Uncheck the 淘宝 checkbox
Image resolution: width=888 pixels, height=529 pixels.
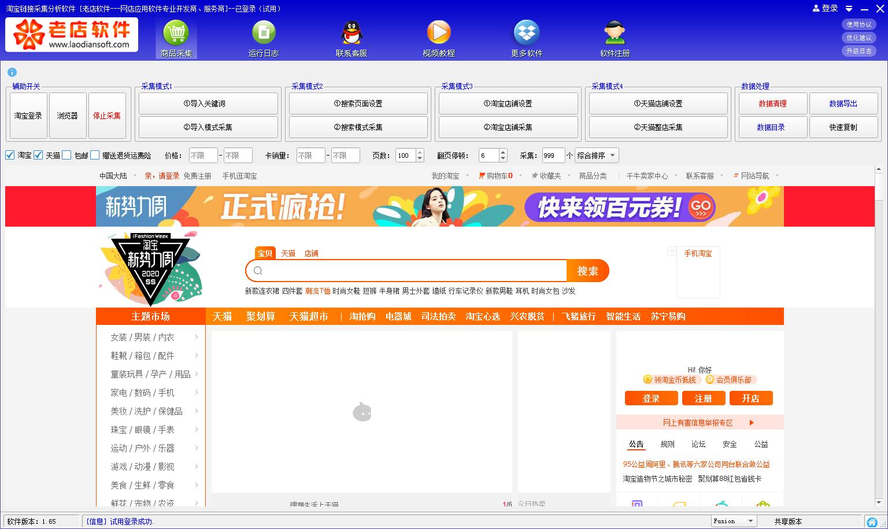pyautogui.click(x=10, y=155)
